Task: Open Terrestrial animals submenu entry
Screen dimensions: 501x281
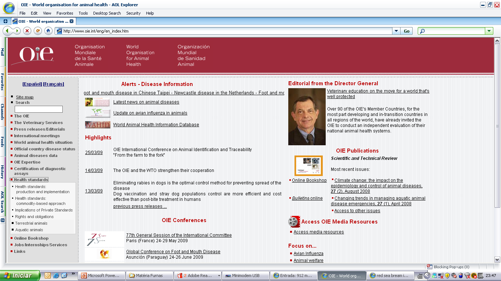Action: 31,223
